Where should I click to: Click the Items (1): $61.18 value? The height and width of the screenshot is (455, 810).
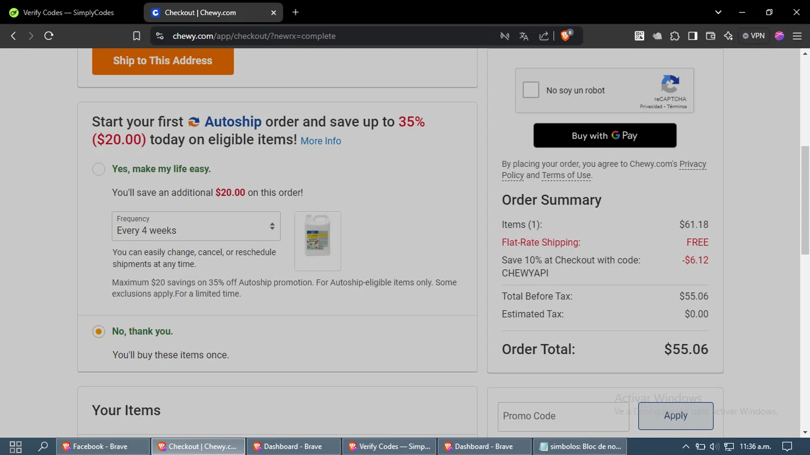coord(694,225)
